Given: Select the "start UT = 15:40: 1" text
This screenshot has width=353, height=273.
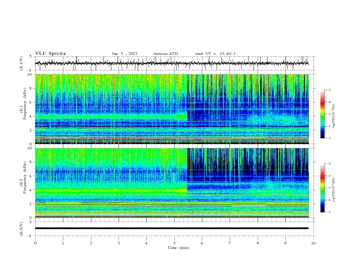Looking at the screenshot, I should (x=215, y=54).
